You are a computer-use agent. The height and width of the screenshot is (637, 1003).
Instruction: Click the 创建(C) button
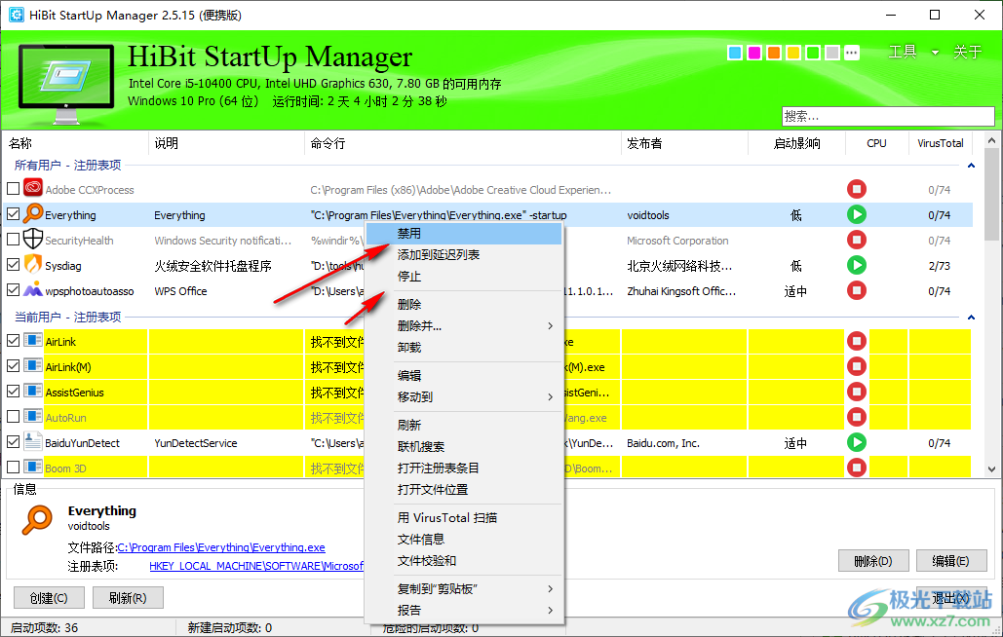(49, 598)
